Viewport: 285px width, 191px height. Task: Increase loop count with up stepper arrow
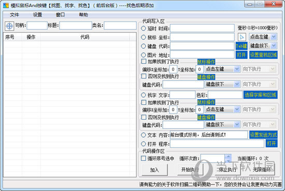[229, 156]
